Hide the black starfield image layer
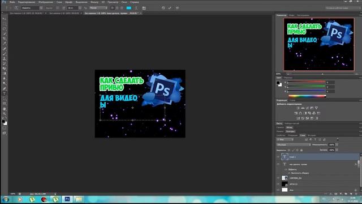 pos(278,184)
